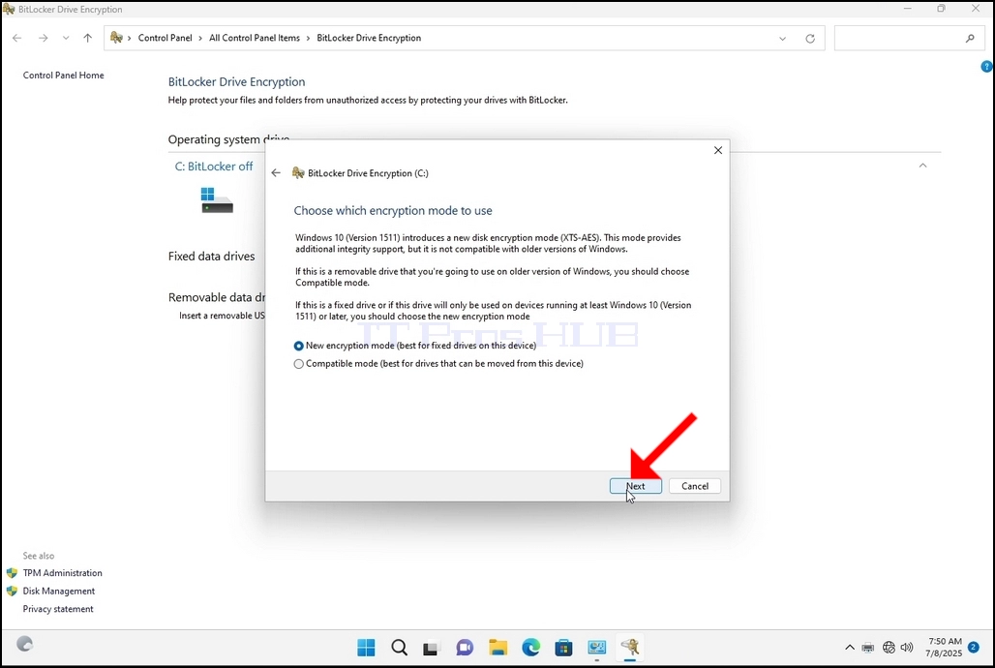Open Disk Management link
995x668 pixels.
(59, 592)
